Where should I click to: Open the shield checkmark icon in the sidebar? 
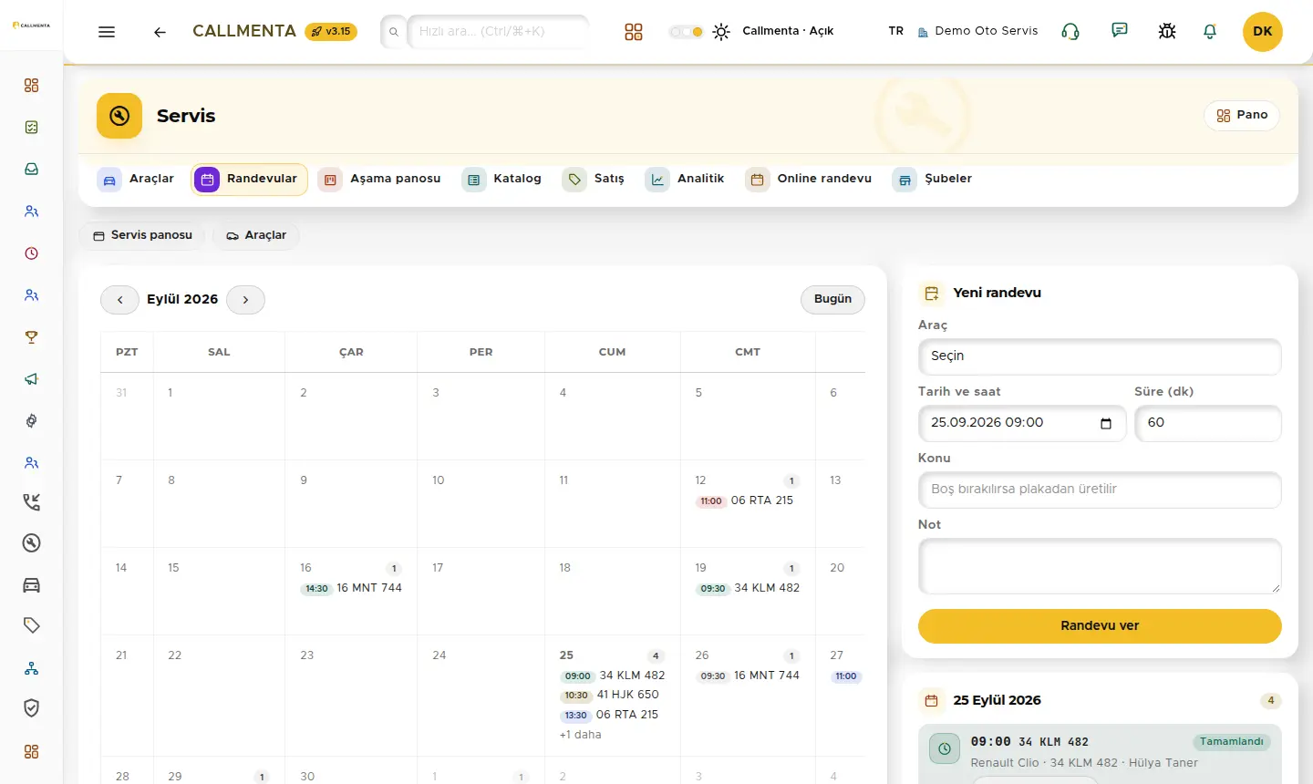point(32,708)
